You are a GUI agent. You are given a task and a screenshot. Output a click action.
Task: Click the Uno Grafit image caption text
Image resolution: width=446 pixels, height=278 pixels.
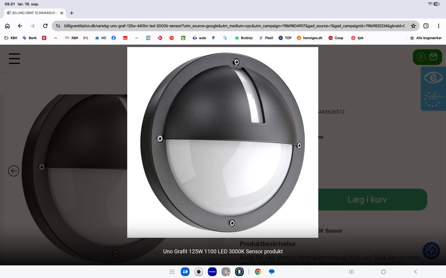click(223, 252)
